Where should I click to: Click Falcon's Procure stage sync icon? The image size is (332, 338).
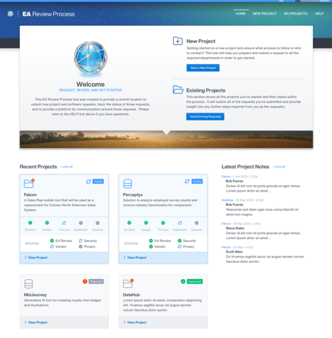point(64,223)
